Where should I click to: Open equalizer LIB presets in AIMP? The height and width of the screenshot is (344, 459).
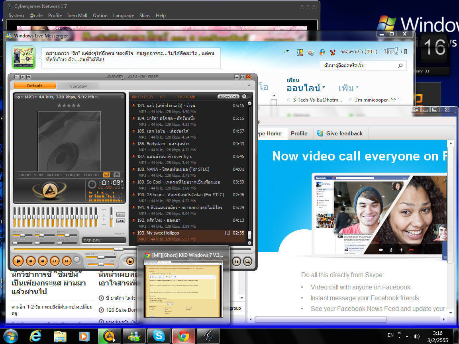pyautogui.click(x=121, y=221)
